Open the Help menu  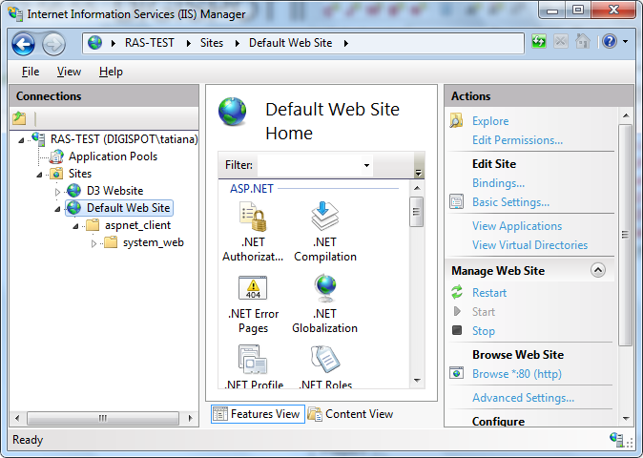111,72
